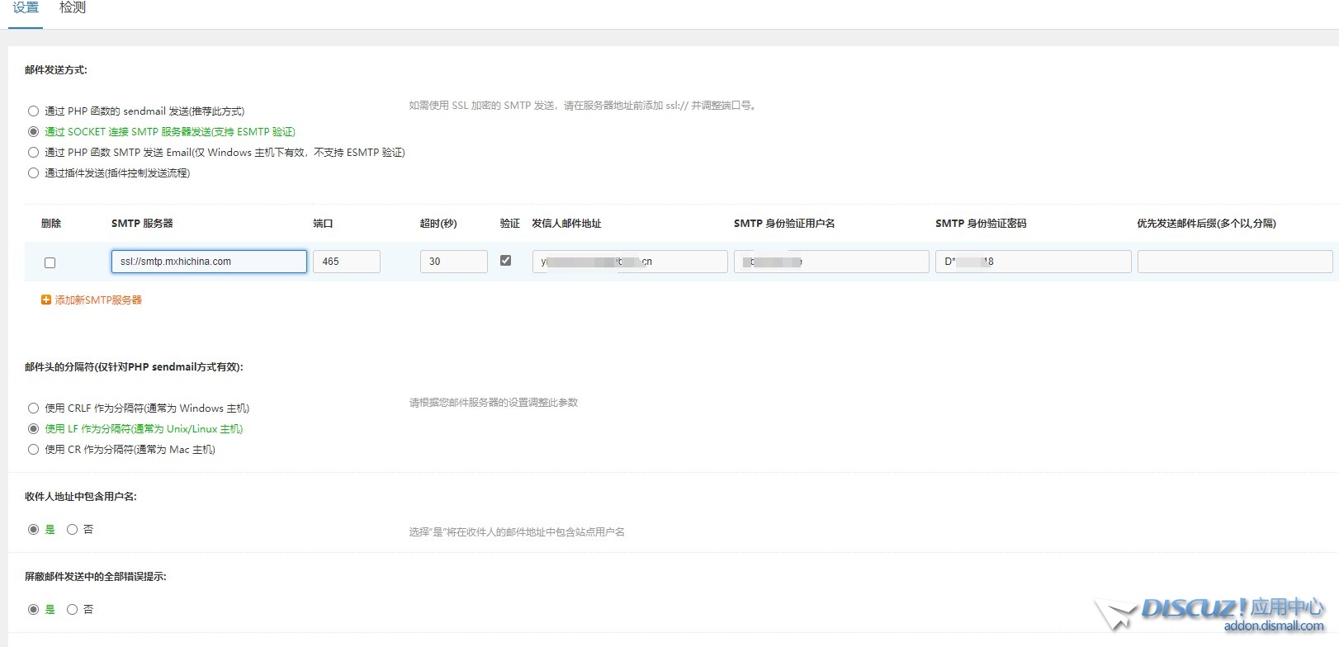1339x647 pixels.
Task: Choose 否 for 屏蔽邮件发送中的全部错误提示
Action: click(x=72, y=609)
